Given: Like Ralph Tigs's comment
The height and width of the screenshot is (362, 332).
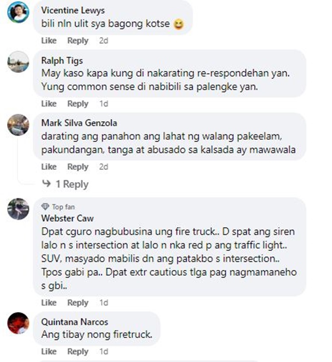Looking at the screenshot, I should tap(49, 104).
